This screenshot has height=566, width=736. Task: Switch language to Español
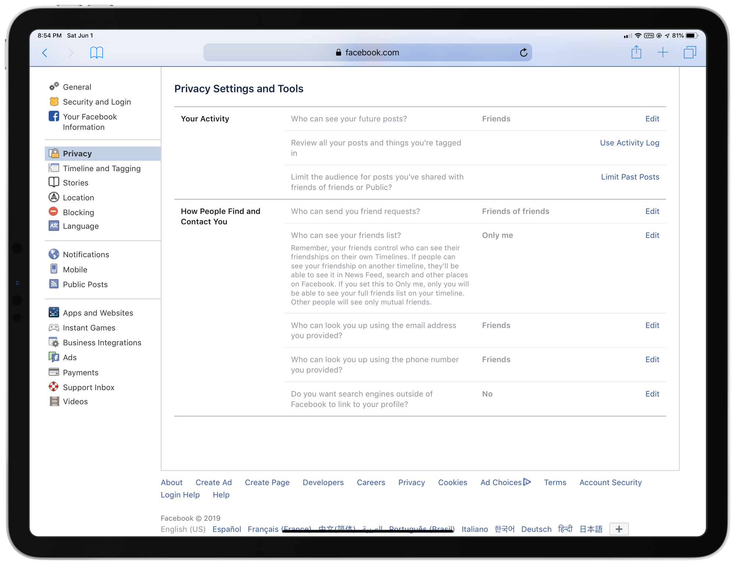[x=227, y=529]
